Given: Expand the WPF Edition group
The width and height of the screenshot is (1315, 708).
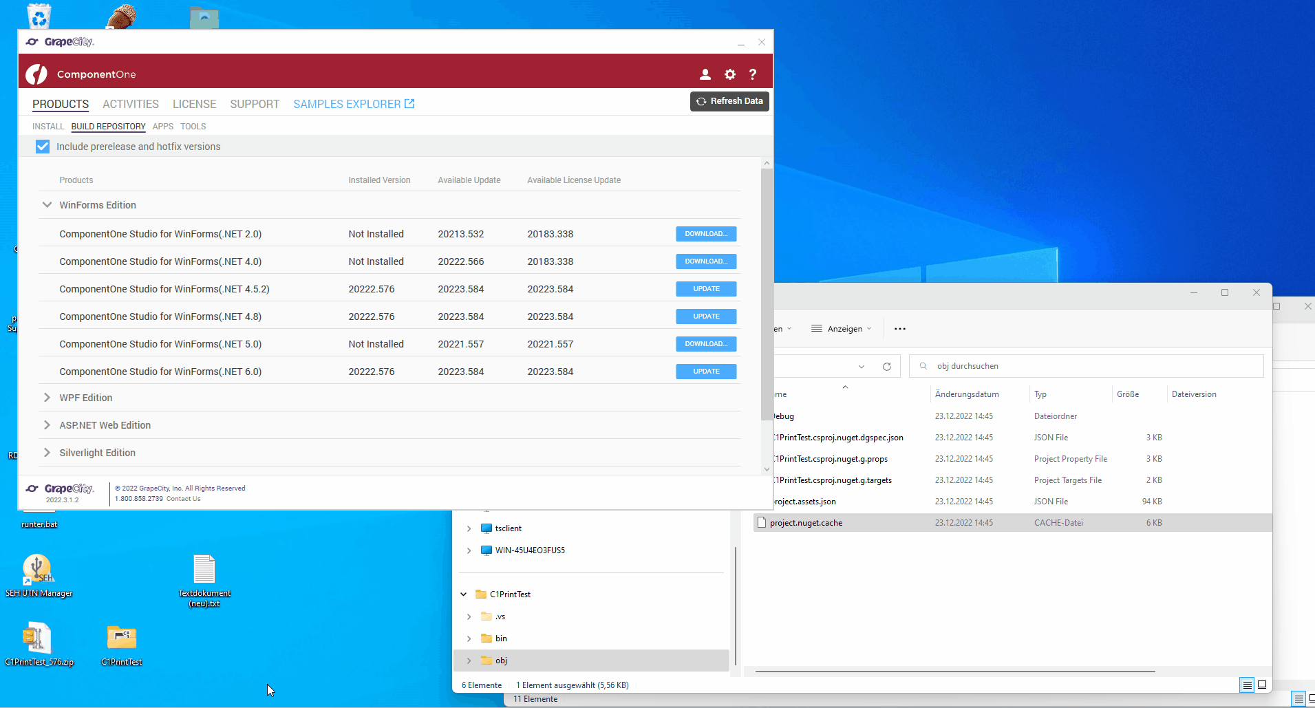Looking at the screenshot, I should [x=47, y=398].
